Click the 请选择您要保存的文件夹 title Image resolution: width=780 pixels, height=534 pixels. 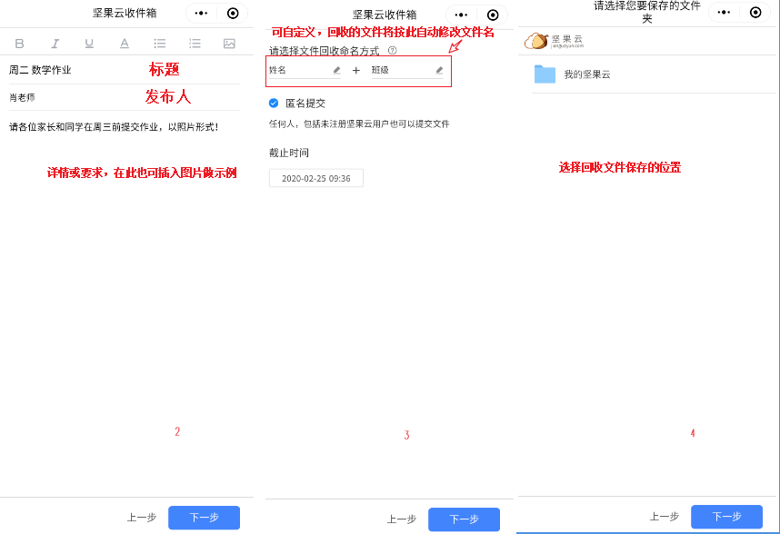(x=647, y=13)
